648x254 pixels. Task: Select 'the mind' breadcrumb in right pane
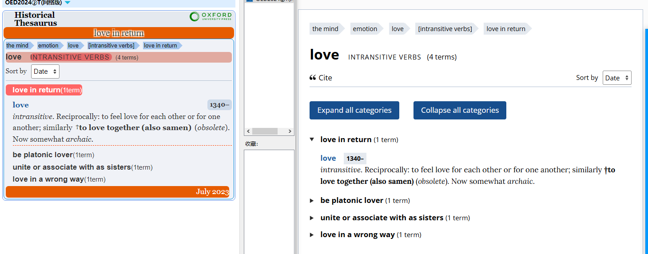(326, 29)
